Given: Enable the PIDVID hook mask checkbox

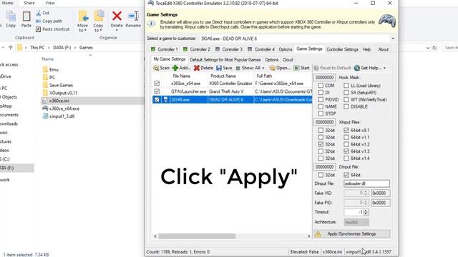Looking at the screenshot, I should pyautogui.click(x=321, y=99).
